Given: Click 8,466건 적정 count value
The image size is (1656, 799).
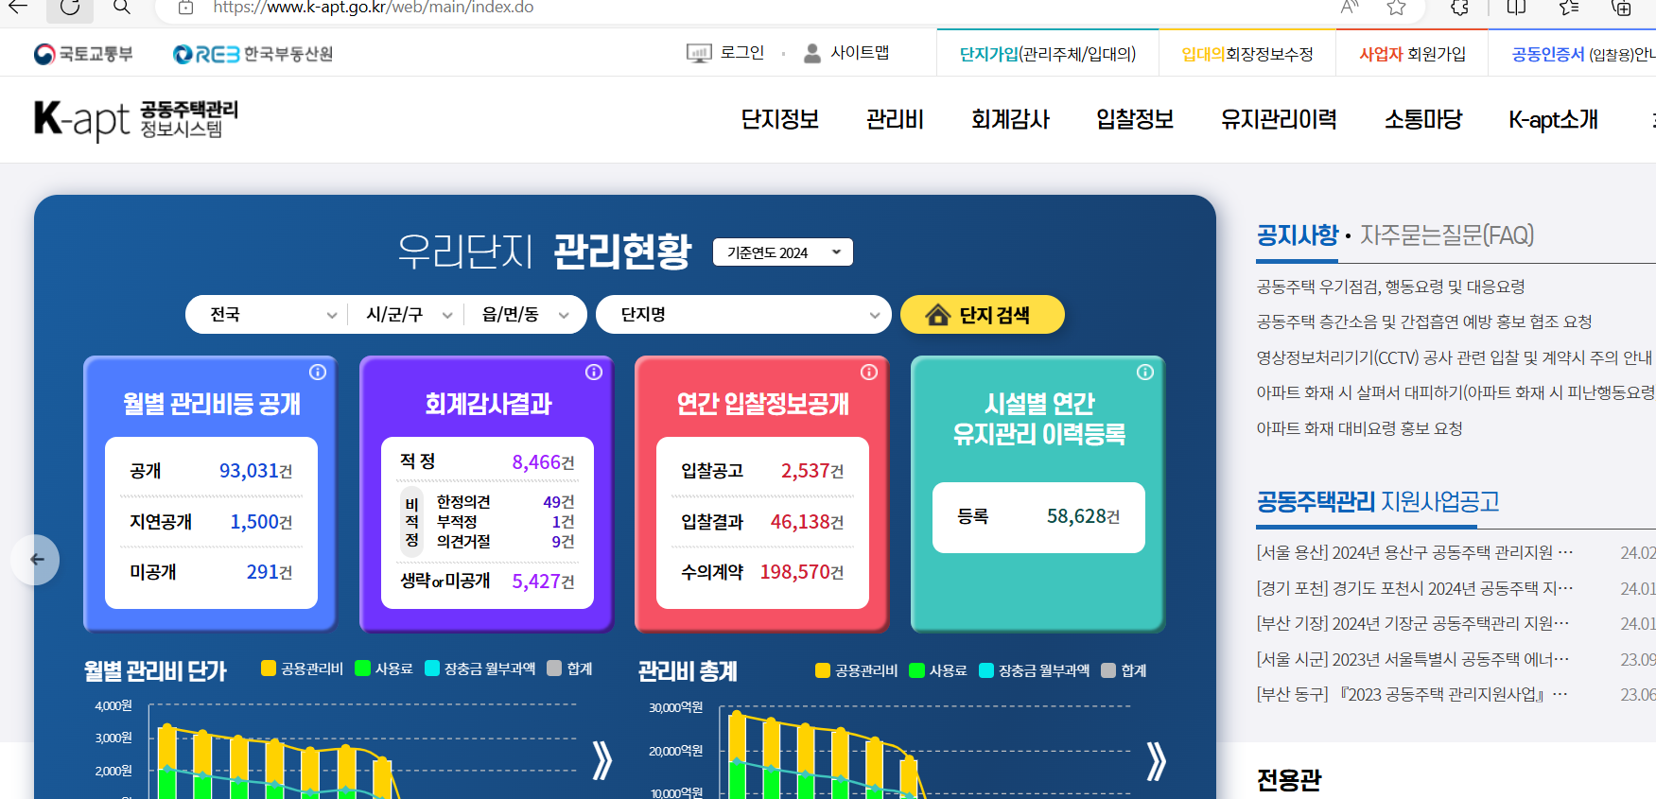Looking at the screenshot, I should pos(543,462).
